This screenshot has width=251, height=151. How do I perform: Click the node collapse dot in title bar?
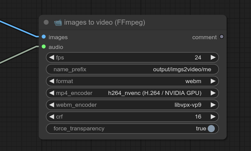click(46, 23)
